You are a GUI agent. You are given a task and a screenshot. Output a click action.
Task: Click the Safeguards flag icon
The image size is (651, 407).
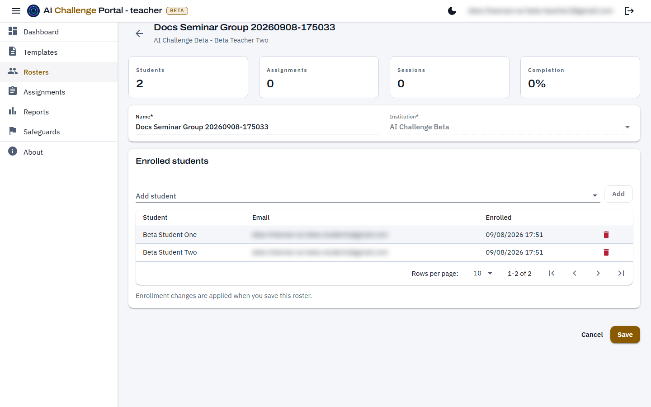click(x=13, y=131)
